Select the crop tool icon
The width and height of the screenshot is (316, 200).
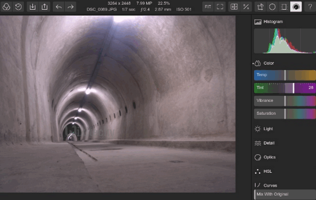pos(260,7)
